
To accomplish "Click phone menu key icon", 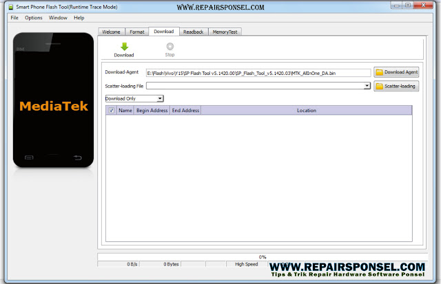I will [x=29, y=157].
